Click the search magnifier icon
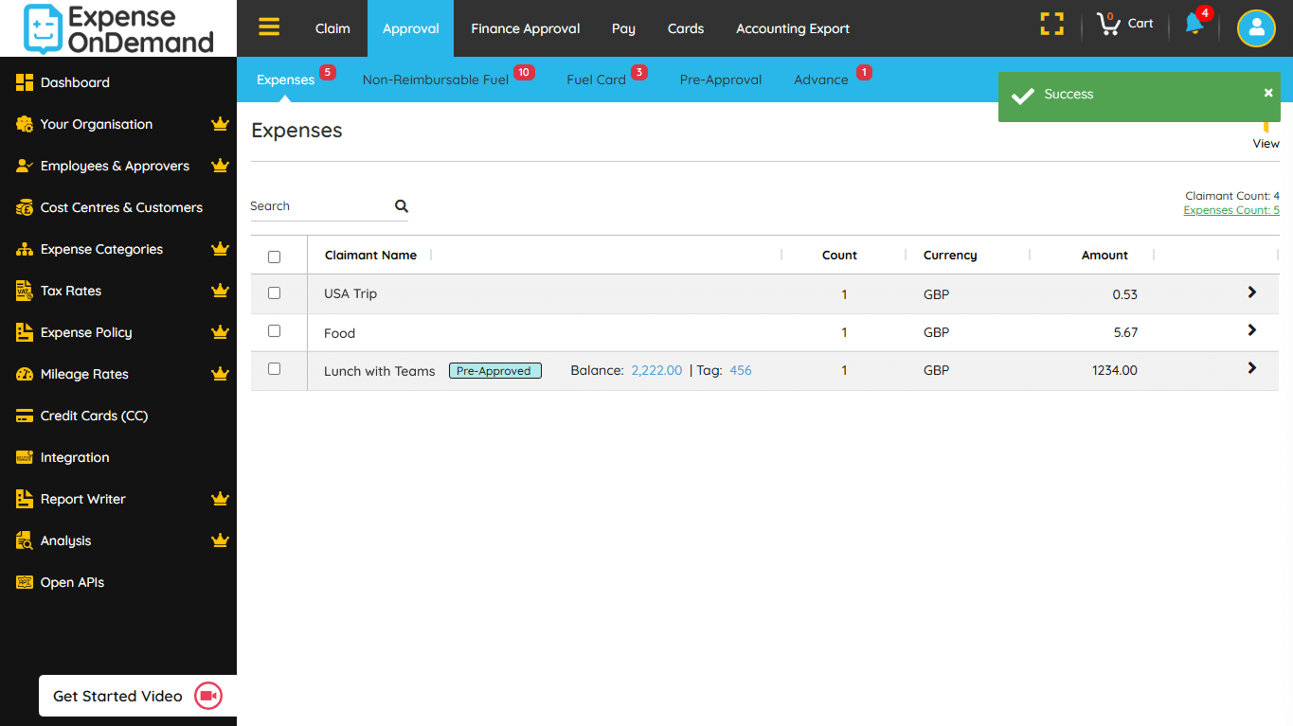 [x=402, y=205]
